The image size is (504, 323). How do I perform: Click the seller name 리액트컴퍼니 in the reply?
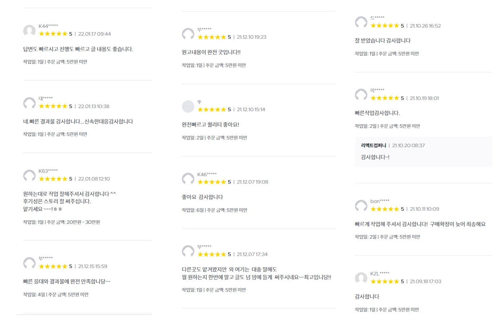(x=374, y=146)
